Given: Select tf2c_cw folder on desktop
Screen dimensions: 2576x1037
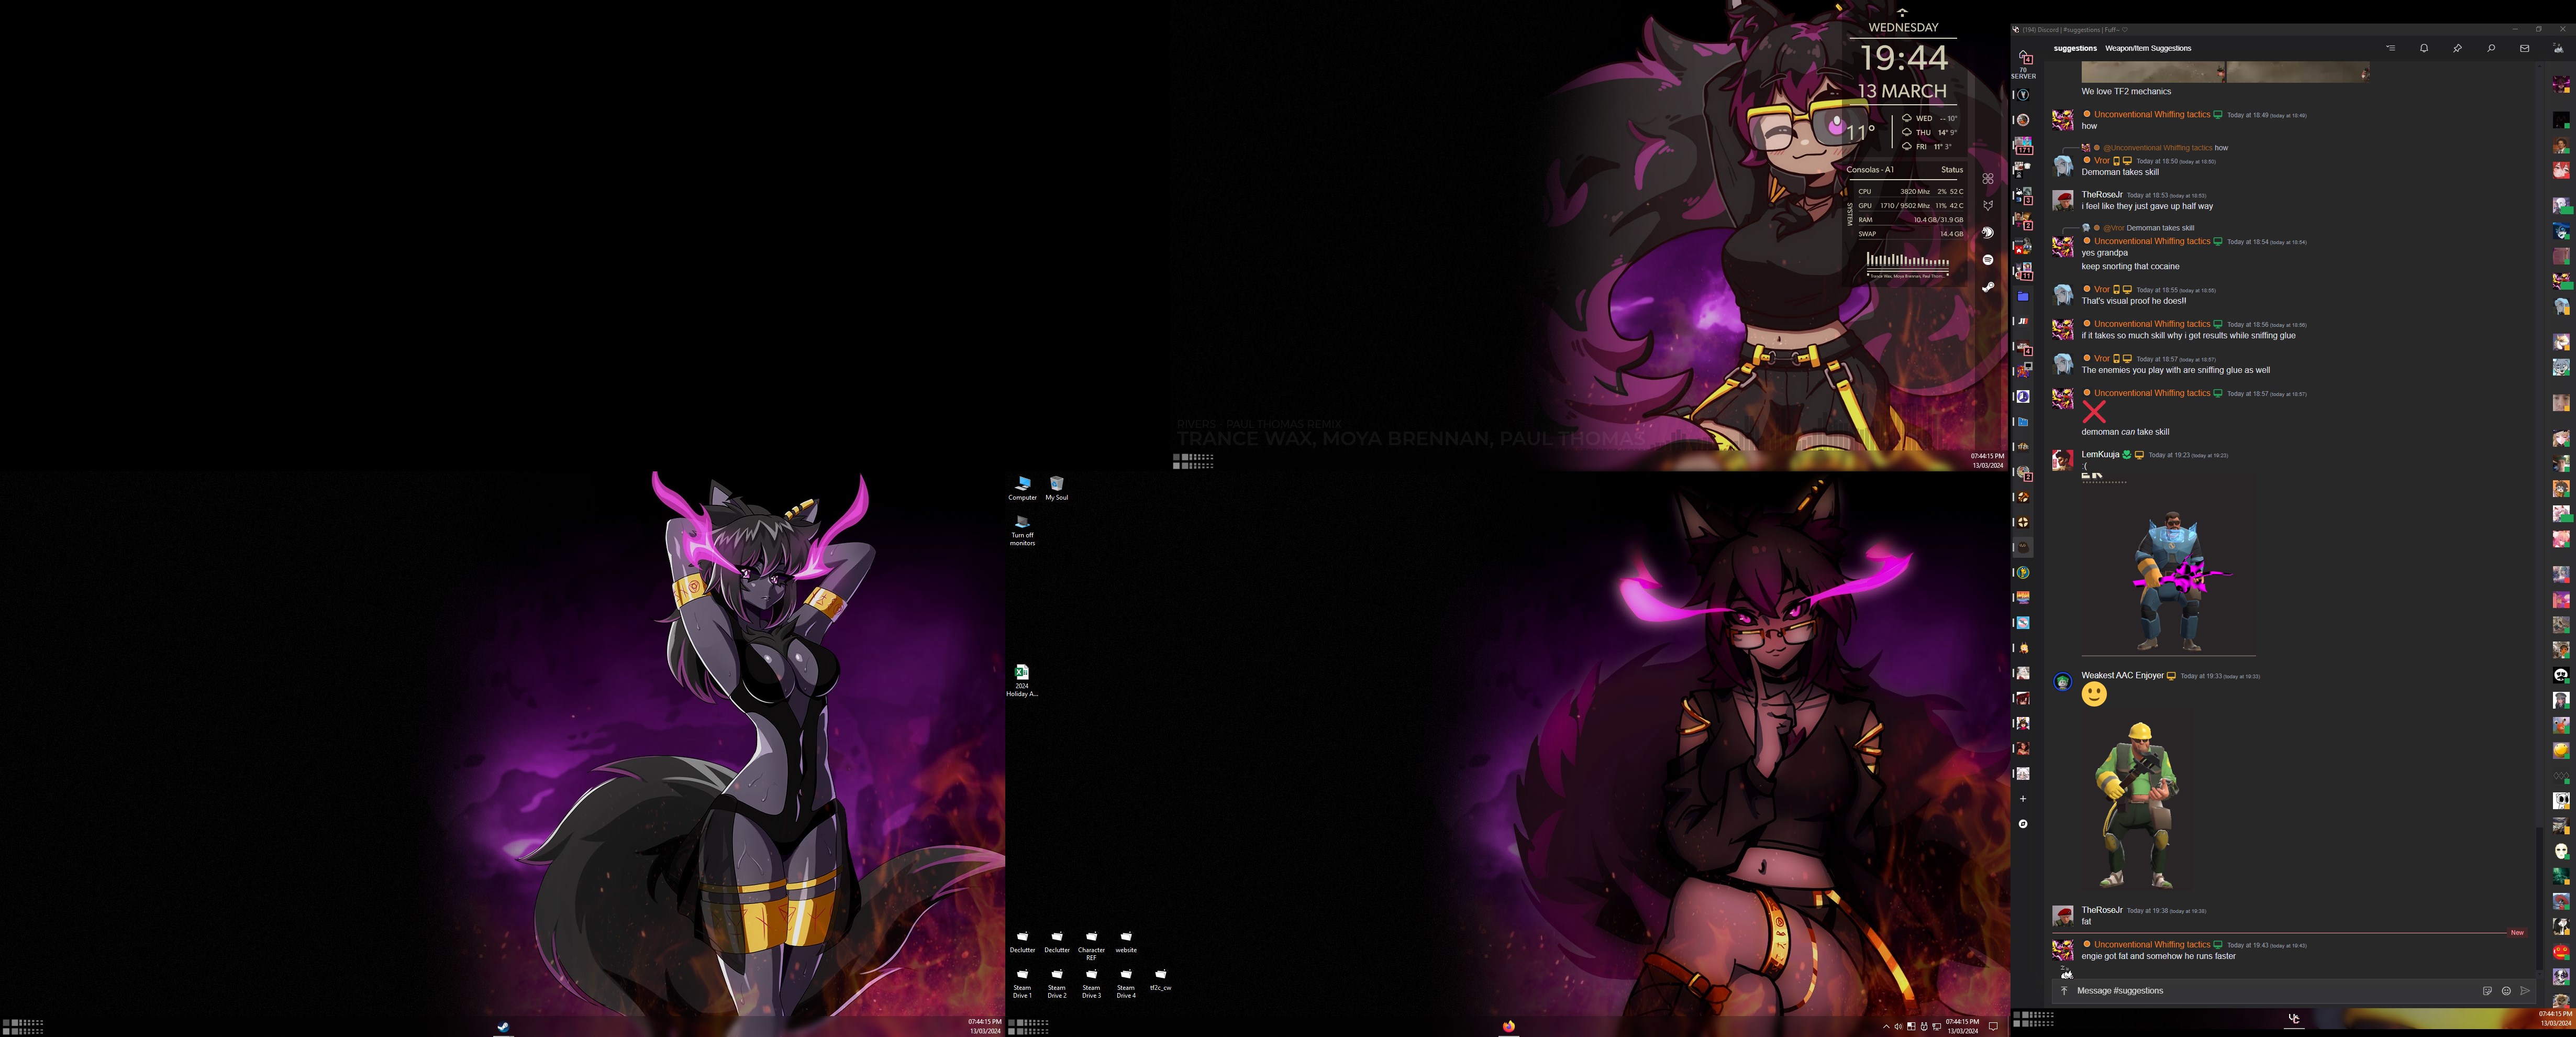Looking at the screenshot, I should pyautogui.click(x=1160, y=979).
